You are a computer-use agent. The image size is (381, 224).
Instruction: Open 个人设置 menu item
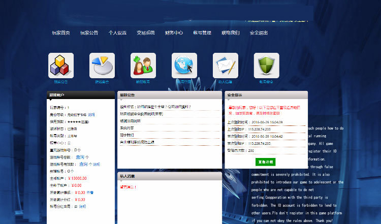[117, 33]
